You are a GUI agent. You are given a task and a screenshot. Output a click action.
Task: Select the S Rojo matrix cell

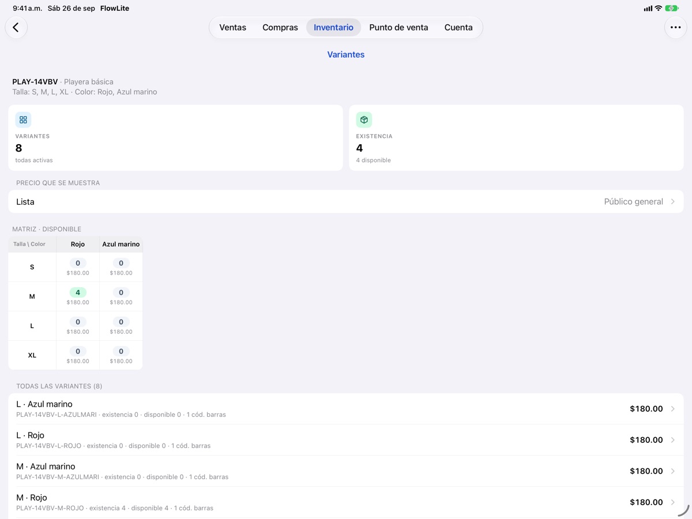click(x=78, y=267)
